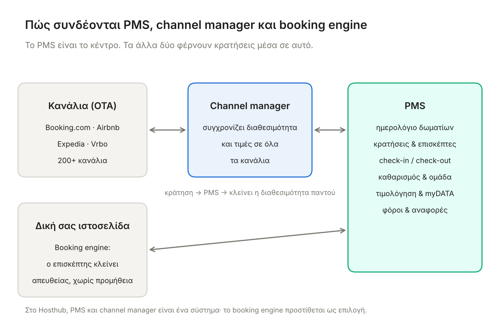Viewport: 500px width, 320px height.
Task: Click the 'Booking engine:' line
Action: tap(82, 248)
